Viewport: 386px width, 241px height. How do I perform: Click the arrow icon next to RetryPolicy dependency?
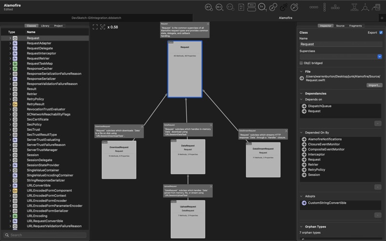pos(304,170)
